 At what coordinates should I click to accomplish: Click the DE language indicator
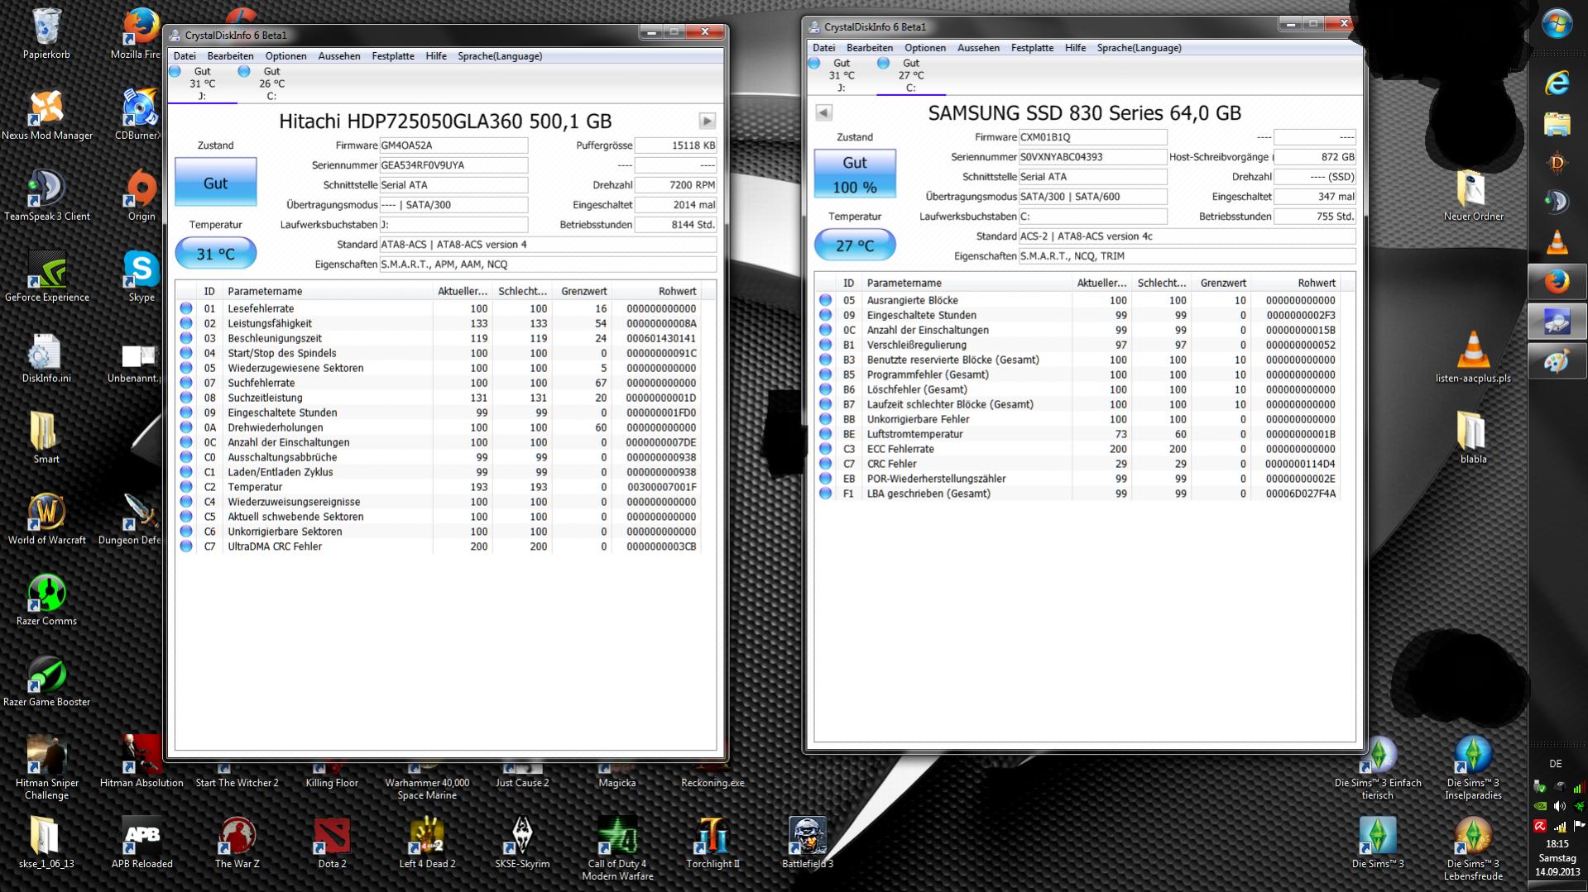click(x=1556, y=764)
